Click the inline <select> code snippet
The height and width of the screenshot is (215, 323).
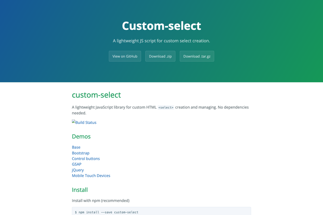click(166, 107)
